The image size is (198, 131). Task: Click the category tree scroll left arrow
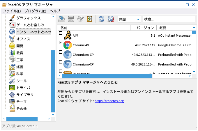click(x=4, y=119)
